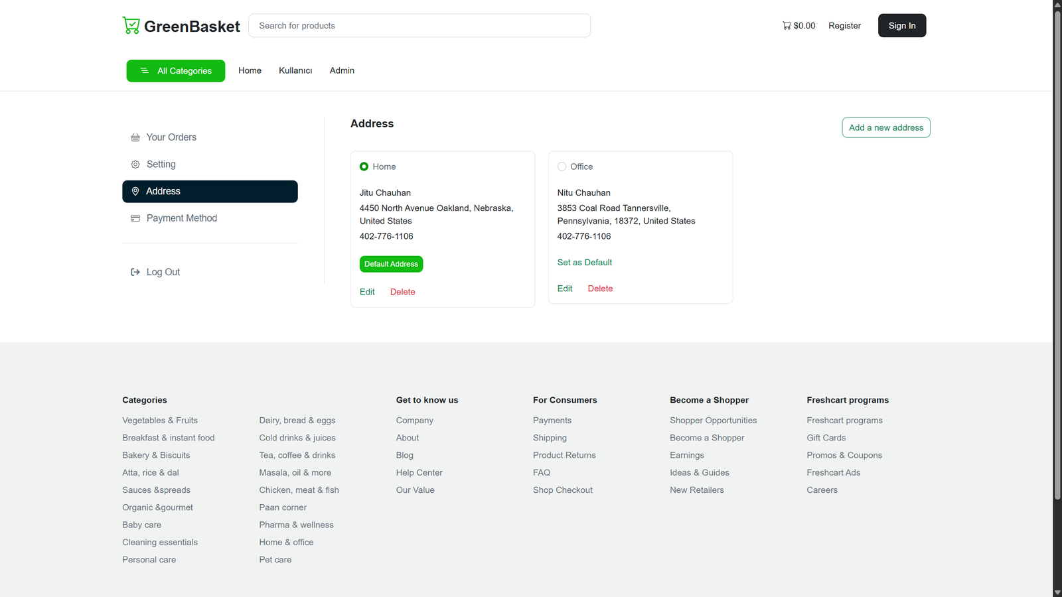Click Add a new address button
The height and width of the screenshot is (597, 1062).
point(885,127)
